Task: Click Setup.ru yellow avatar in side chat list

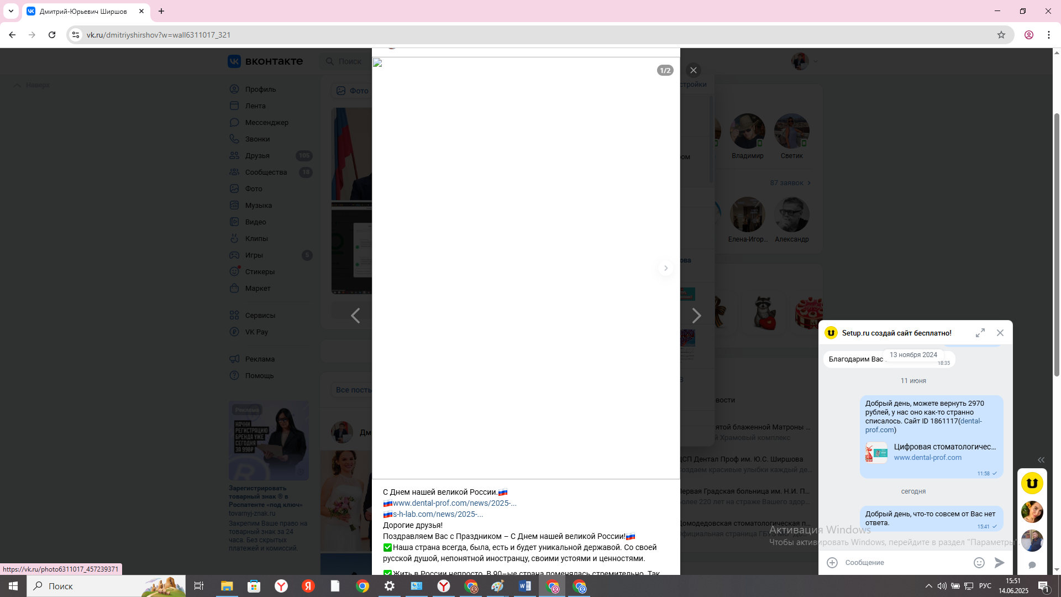Action: (1032, 483)
